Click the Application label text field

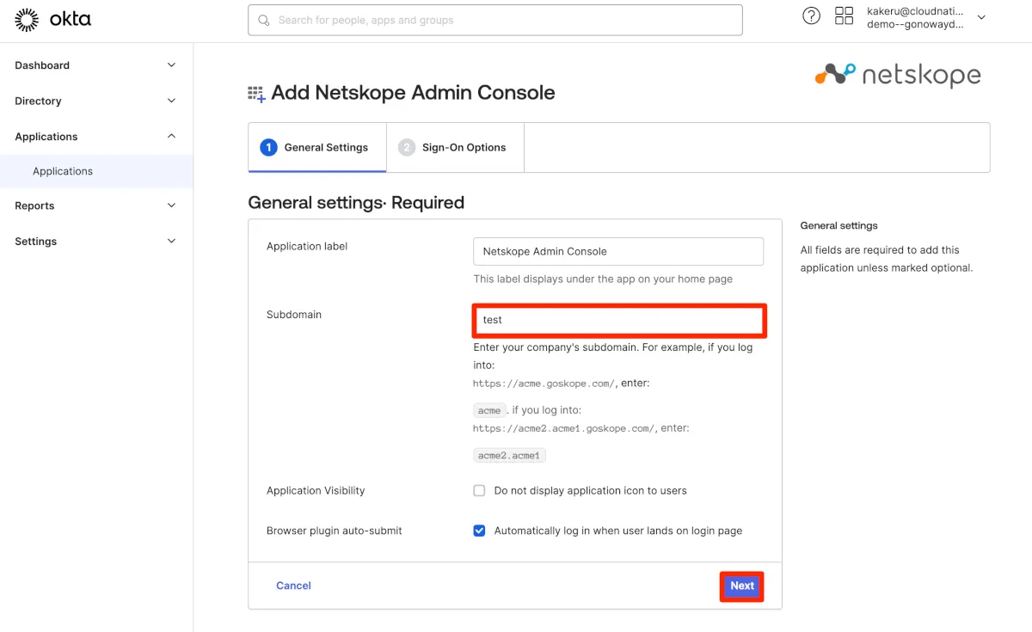(x=618, y=251)
